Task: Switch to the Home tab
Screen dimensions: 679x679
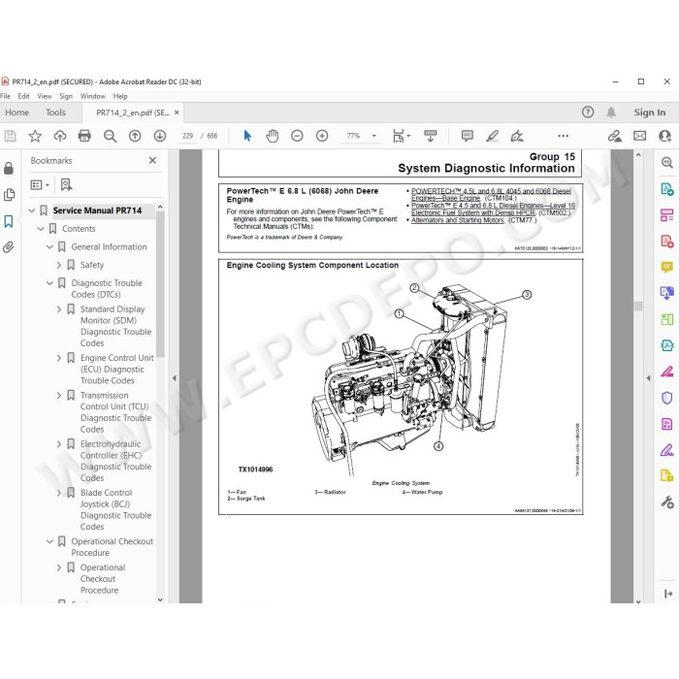Action: click(16, 113)
